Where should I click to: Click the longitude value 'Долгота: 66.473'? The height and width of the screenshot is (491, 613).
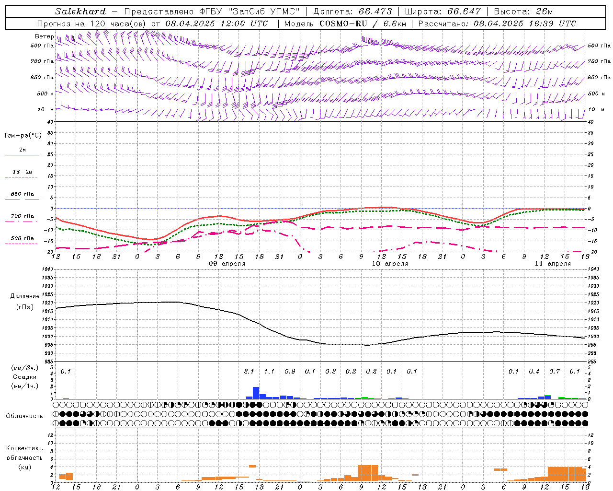(352, 12)
